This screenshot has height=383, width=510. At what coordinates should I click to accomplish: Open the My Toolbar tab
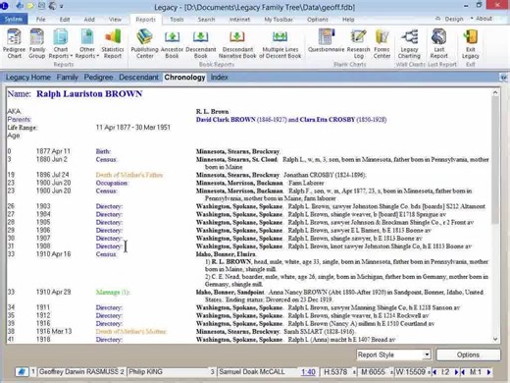(x=279, y=20)
